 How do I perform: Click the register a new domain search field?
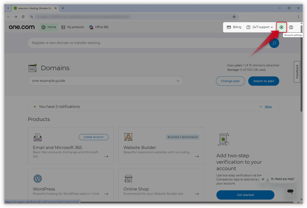(x=134, y=43)
